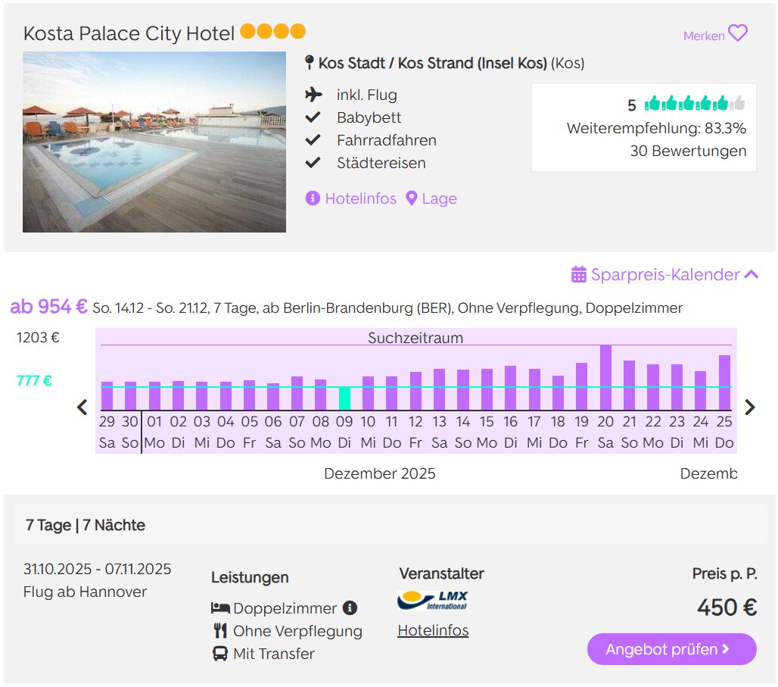The width and height of the screenshot is (778, 687).
Task: Click the Sparpreis-Kalender calendar icon
Action: [x=579, y=274]
